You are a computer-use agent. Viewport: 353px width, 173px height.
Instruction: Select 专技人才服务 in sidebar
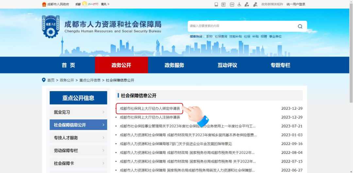[78, 138]
